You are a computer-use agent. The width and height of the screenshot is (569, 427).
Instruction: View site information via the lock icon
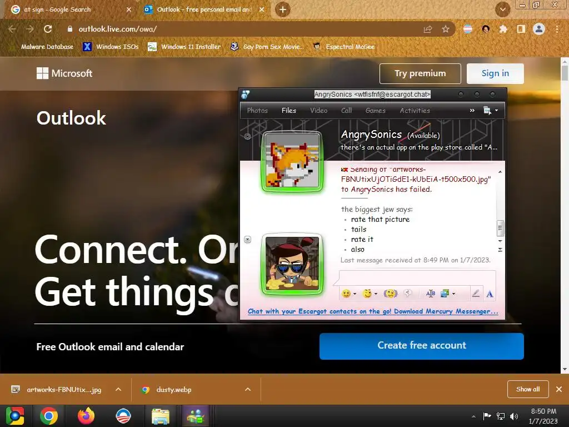coord(70,29)
